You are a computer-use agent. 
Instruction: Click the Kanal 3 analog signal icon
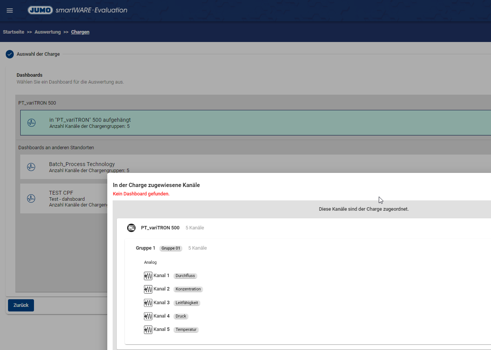tap(148, 303)
